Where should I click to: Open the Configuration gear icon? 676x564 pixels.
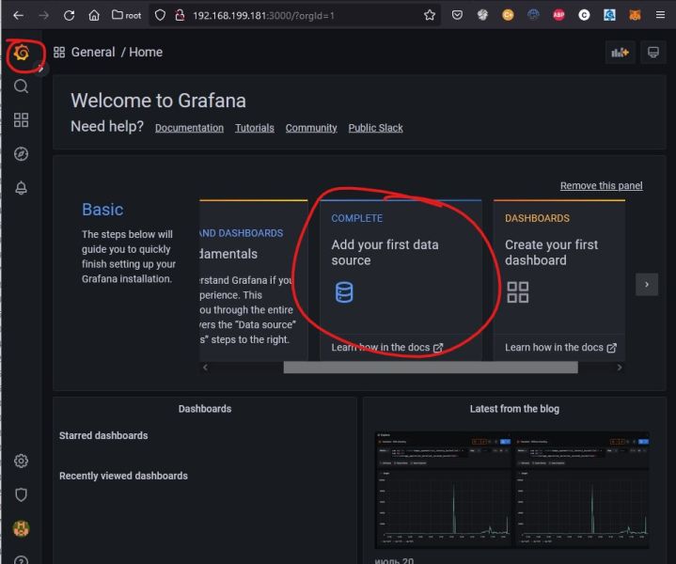tap(21, 461)
